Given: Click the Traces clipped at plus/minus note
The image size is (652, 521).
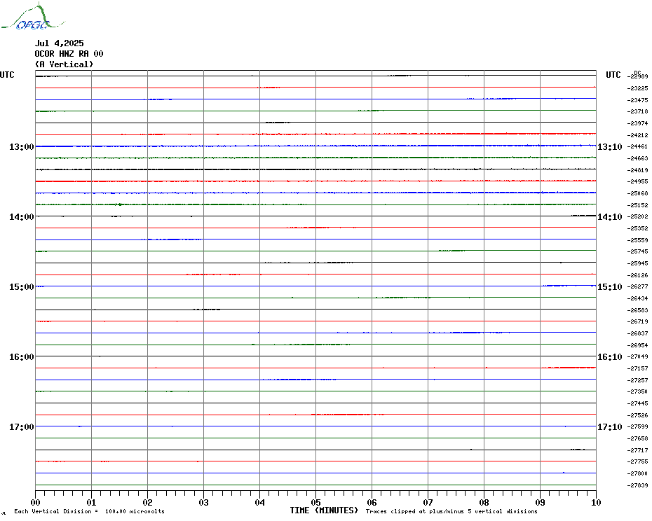Looking at the screenshot, I should coord(451,511).
